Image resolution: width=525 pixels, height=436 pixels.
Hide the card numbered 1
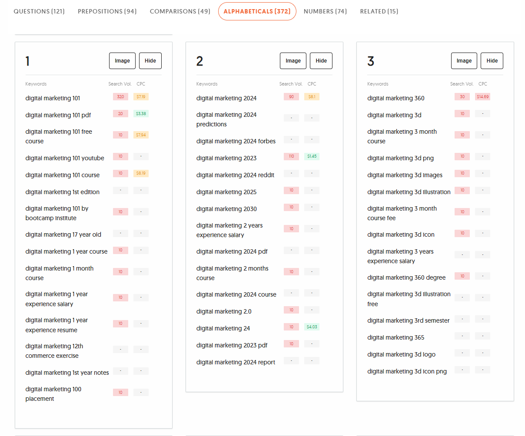pyautogui.click(x=150, y=61)
